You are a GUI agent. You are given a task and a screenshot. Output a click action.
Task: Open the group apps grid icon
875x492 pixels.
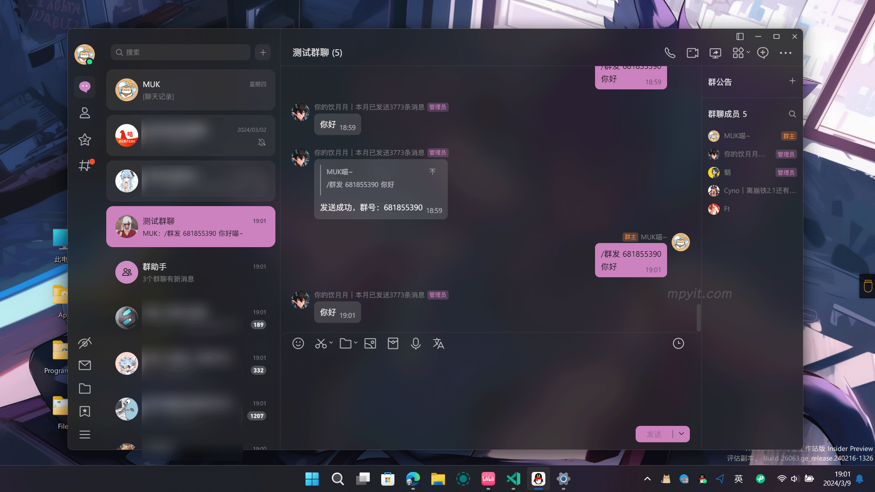click(x=738, y=53)
